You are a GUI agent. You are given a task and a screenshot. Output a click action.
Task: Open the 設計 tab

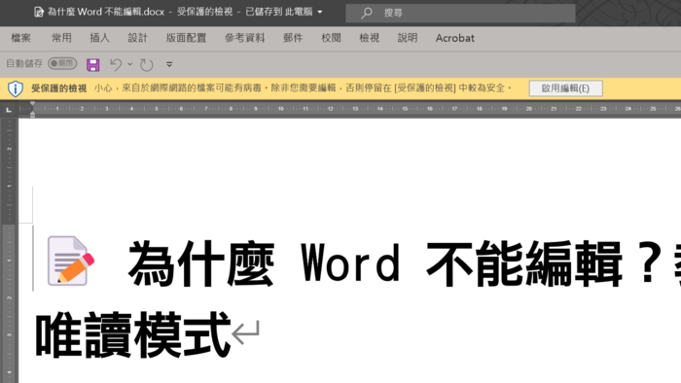pyautogui.click(x=138, y=38)
